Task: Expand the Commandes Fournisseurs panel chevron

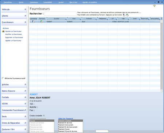Action: pos(26,110)
